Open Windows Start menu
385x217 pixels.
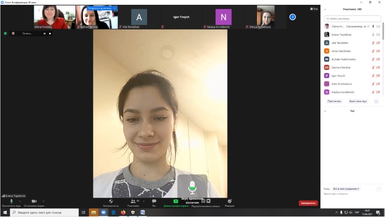point(5,213)
